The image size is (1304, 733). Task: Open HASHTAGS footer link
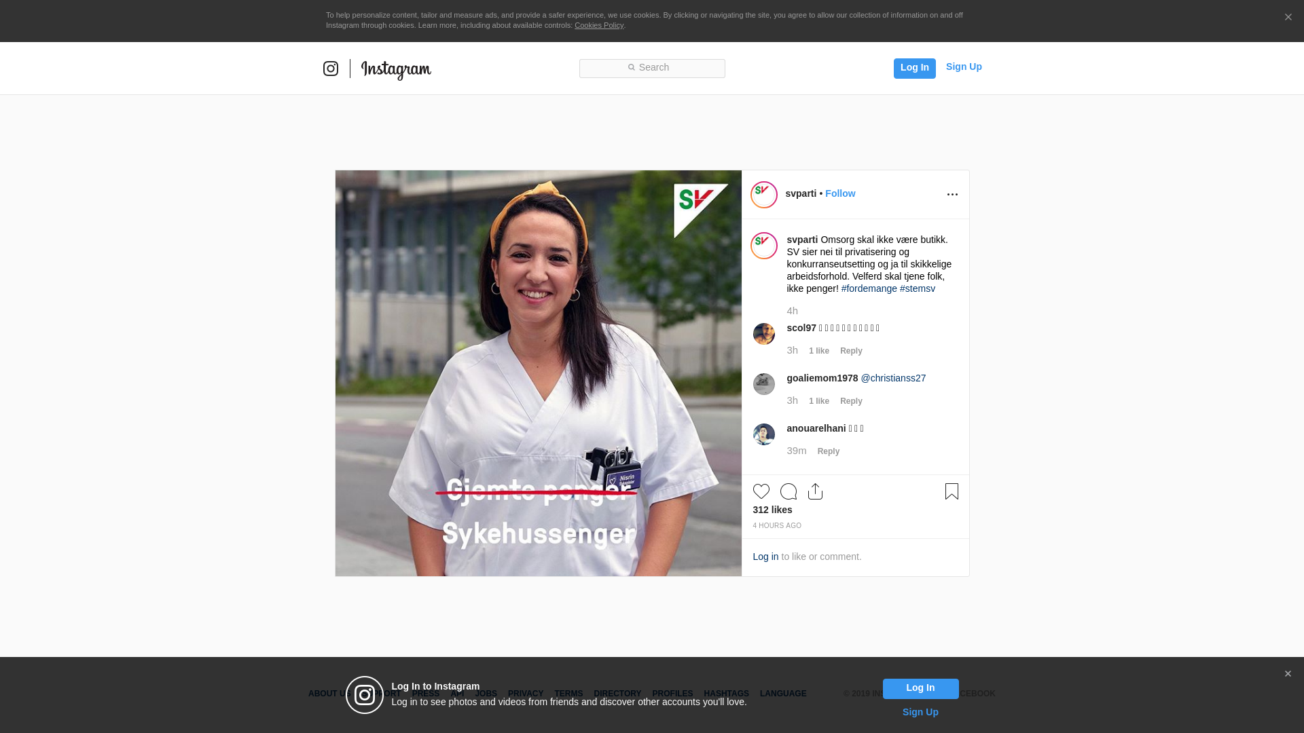coord(726,694)
